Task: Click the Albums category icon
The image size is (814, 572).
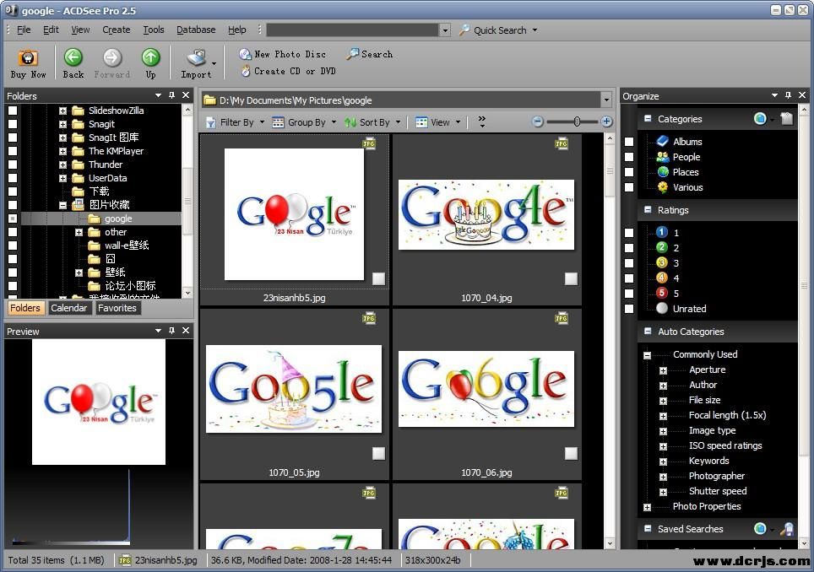Action: click(662, 141)
